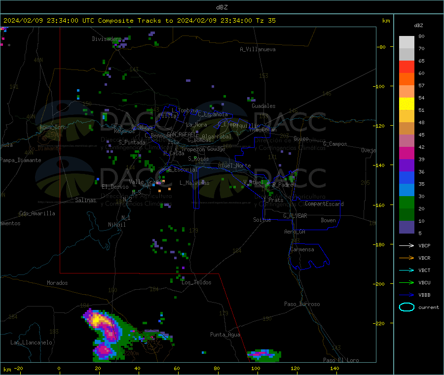Click the 'Atuel_Norte' place label
This screenshot has height=375, width=444.
(234, 166)
